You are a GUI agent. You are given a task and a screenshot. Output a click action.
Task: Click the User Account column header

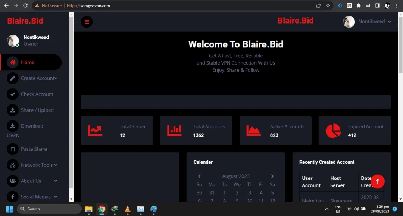tap(313, 182)
